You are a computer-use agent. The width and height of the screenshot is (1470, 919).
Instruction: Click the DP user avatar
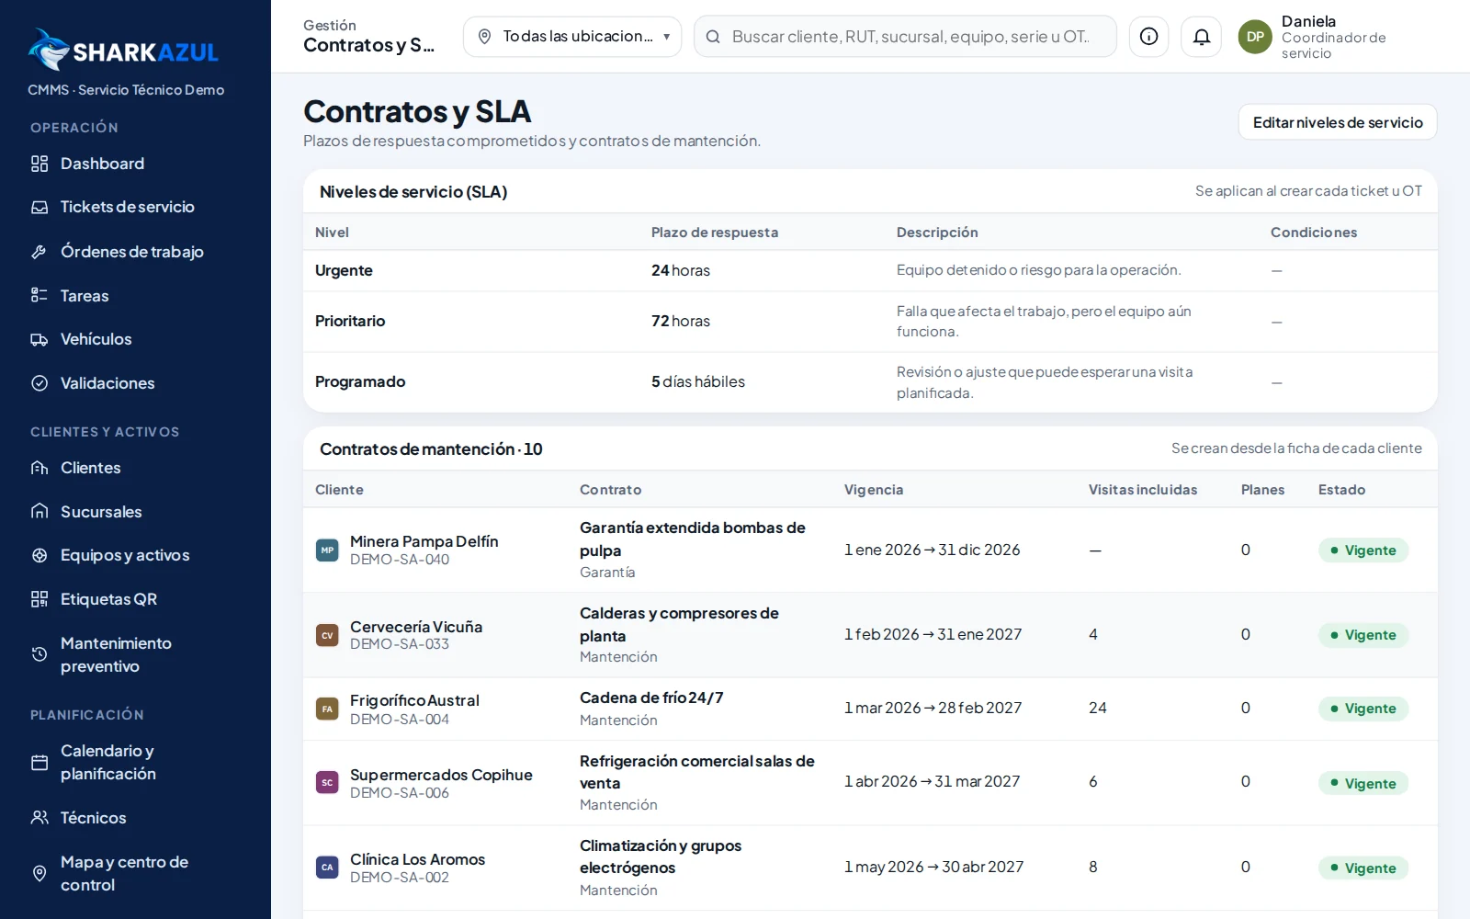point(1255,37)
